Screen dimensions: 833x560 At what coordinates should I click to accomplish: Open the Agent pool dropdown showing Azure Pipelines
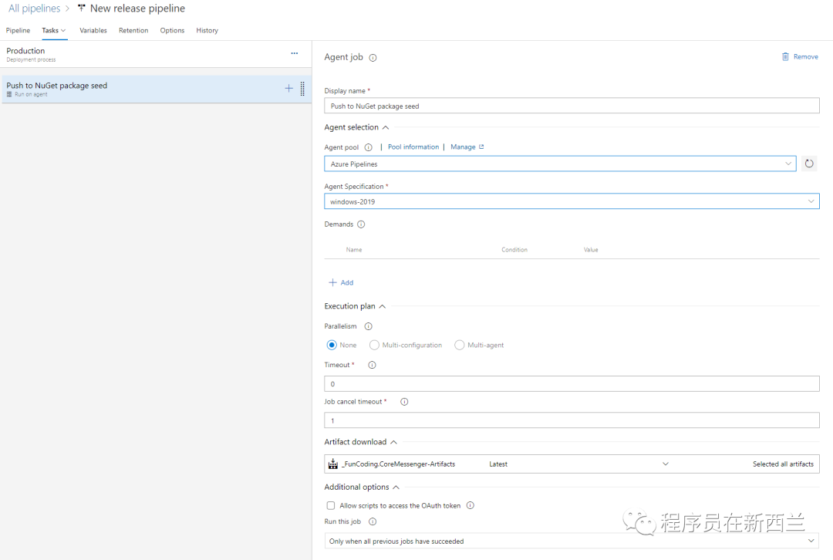point(560,164)
